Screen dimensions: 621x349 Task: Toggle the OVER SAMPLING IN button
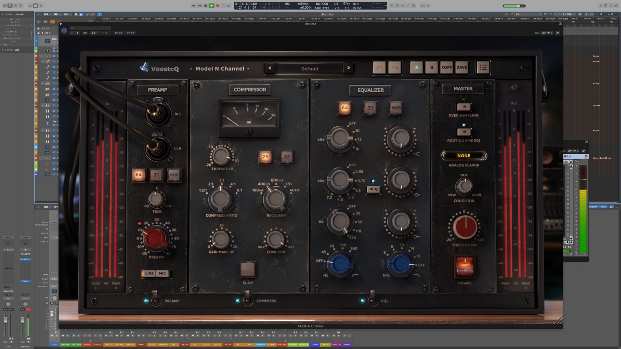tap(464, 107)
